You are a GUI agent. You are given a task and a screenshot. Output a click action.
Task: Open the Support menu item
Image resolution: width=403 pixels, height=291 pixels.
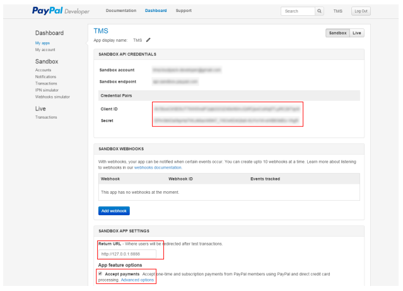[184, 11]
